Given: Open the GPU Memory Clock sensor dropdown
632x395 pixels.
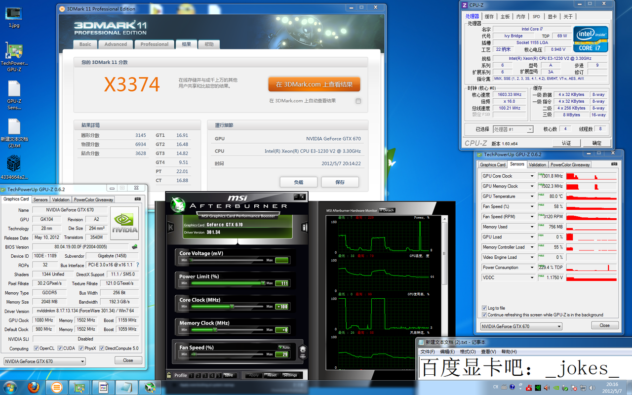Looking at the screenshot, I should click(532, 186).
